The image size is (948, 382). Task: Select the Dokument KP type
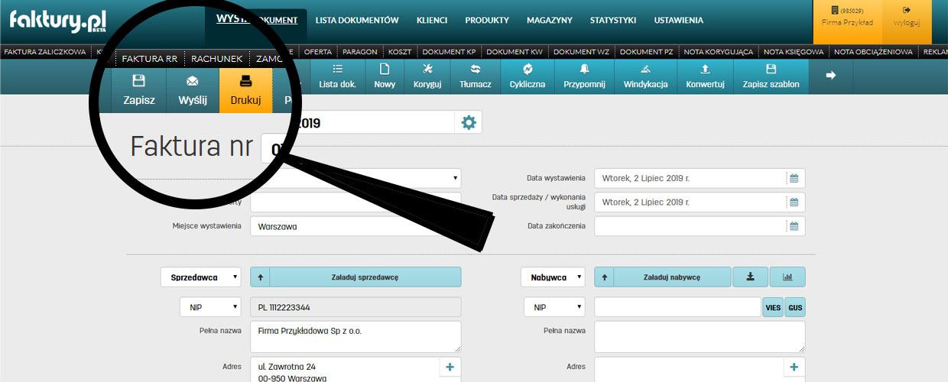[x=449, y=52]
